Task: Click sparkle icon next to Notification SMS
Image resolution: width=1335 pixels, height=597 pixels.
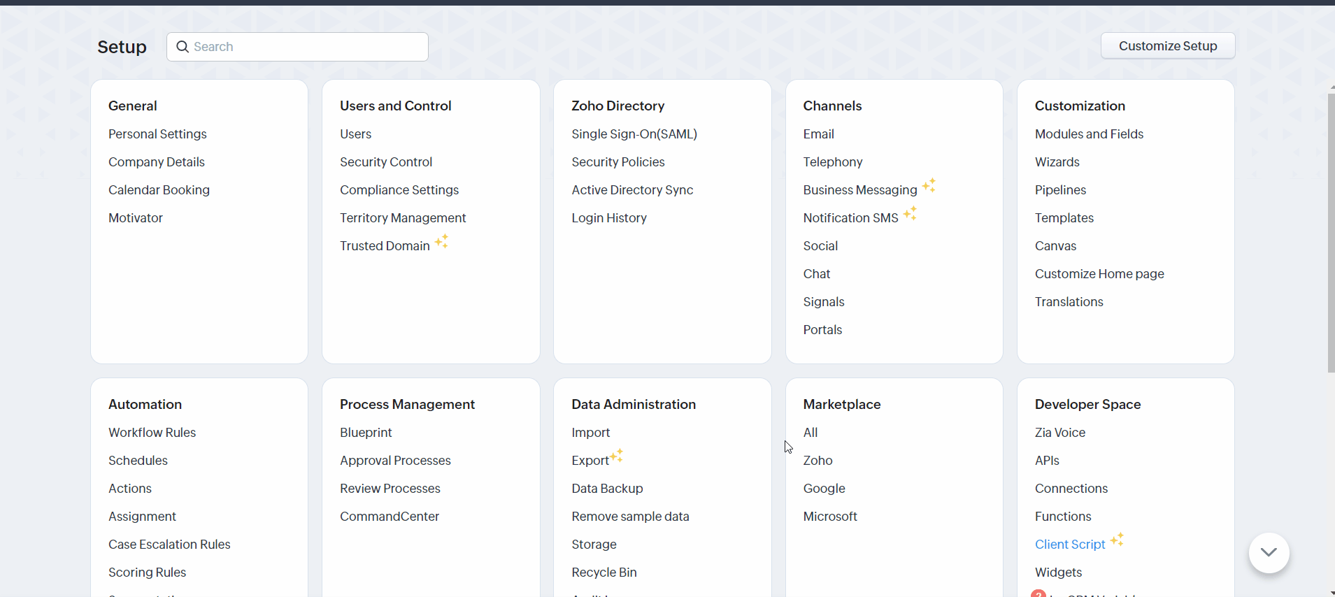Action: (x=910, y=213)
